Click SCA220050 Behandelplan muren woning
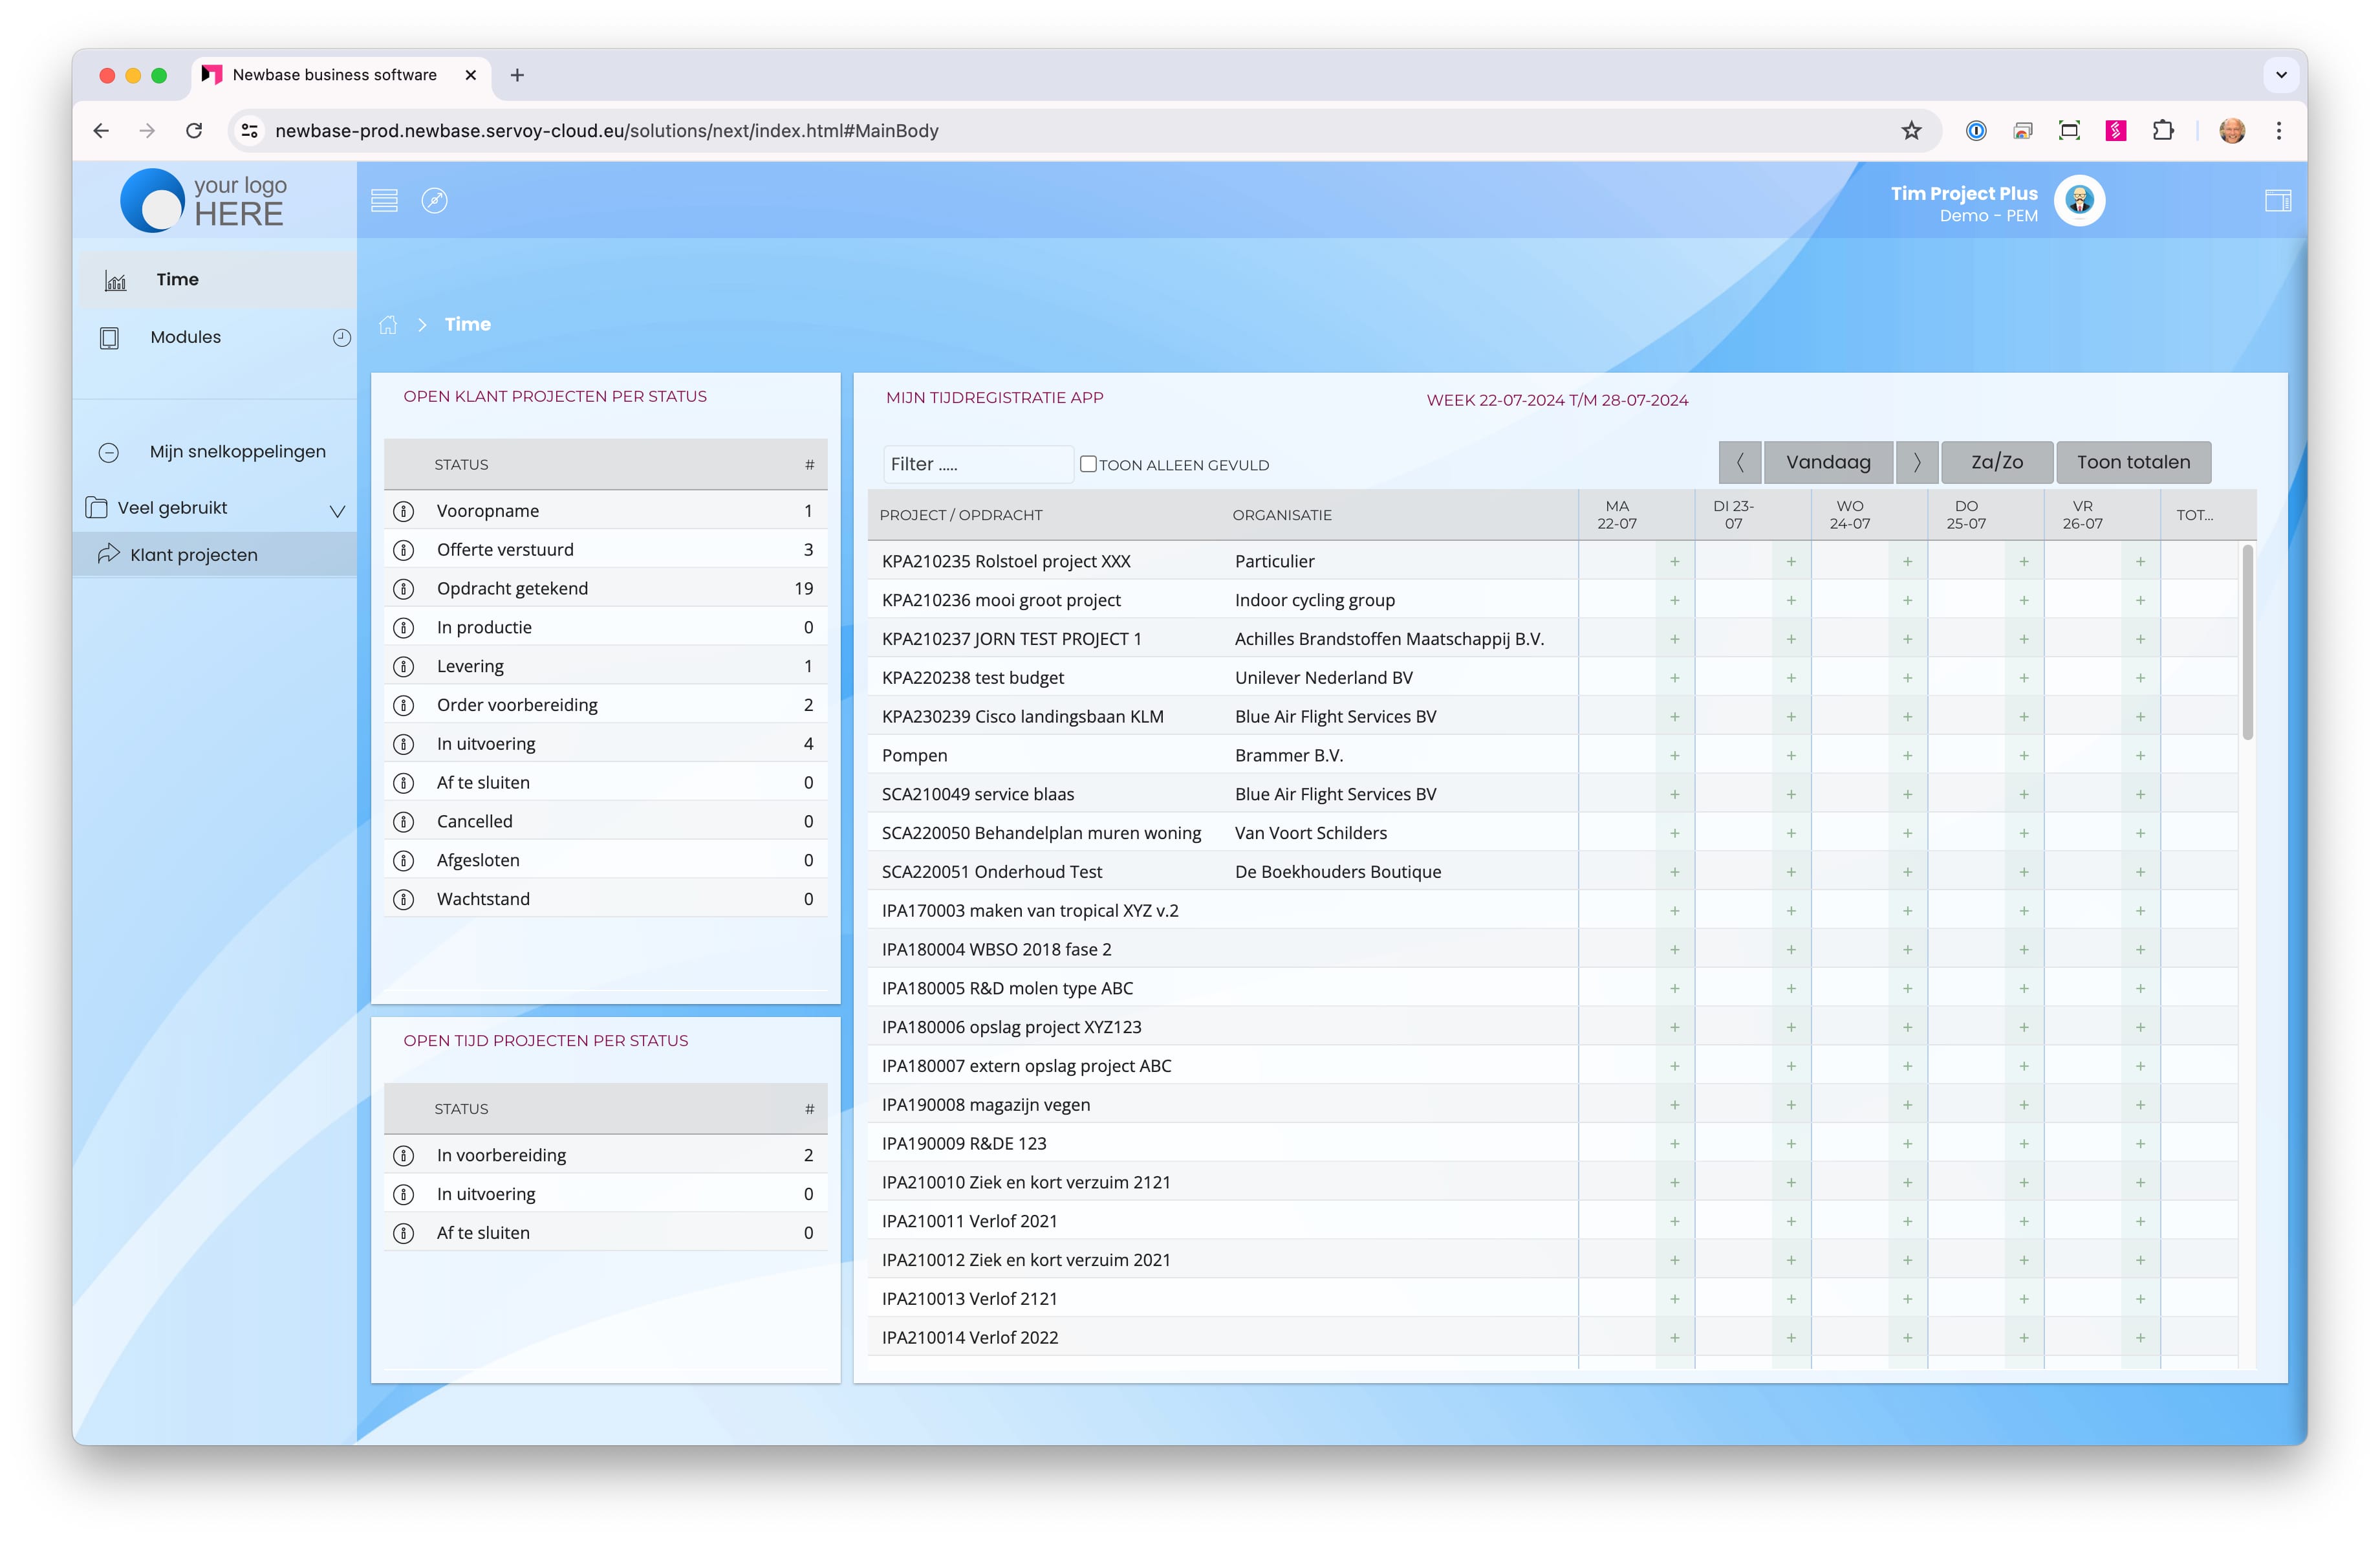This screenshot has width=2380, height=1541. (x=1041, y=833)
